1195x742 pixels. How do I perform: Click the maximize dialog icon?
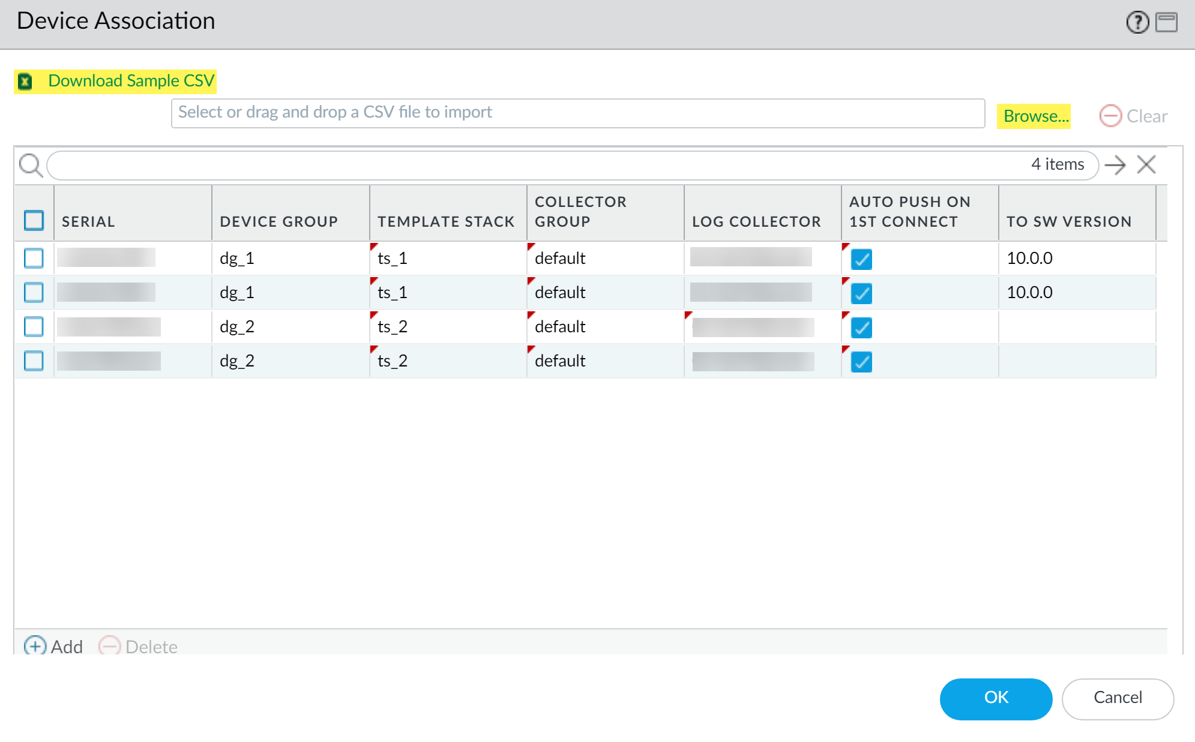[x=1166, y=22]
